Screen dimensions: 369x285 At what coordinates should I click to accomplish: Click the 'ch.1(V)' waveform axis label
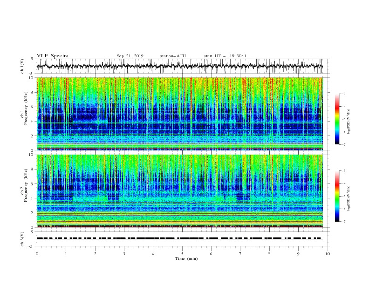click(x=22, y=66)
